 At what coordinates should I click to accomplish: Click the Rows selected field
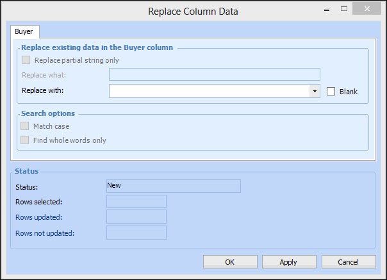[x=136, y=201]
